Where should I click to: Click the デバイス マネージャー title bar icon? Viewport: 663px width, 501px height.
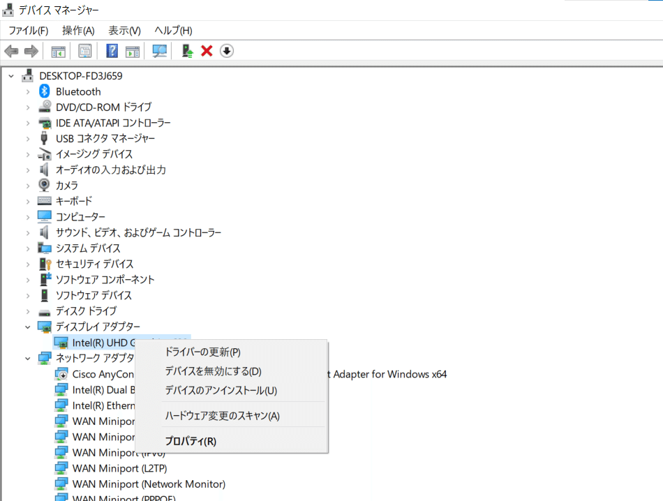tap(8, 9)
